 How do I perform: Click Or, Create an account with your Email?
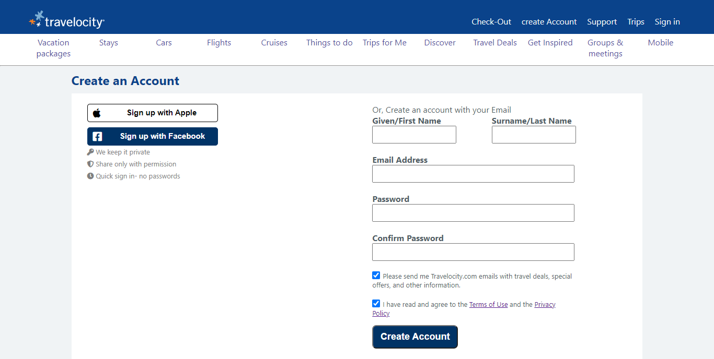(x=442, y=110)
